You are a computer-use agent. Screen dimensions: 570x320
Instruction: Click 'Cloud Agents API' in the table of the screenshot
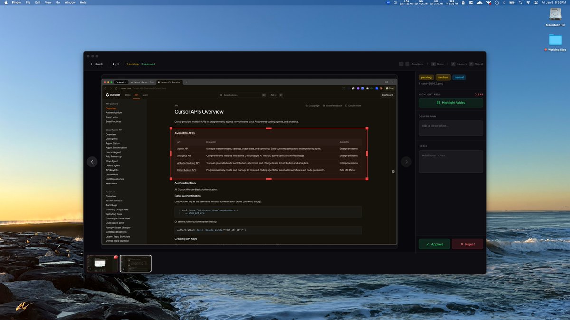pyautogui.click(x=186, y=170)
